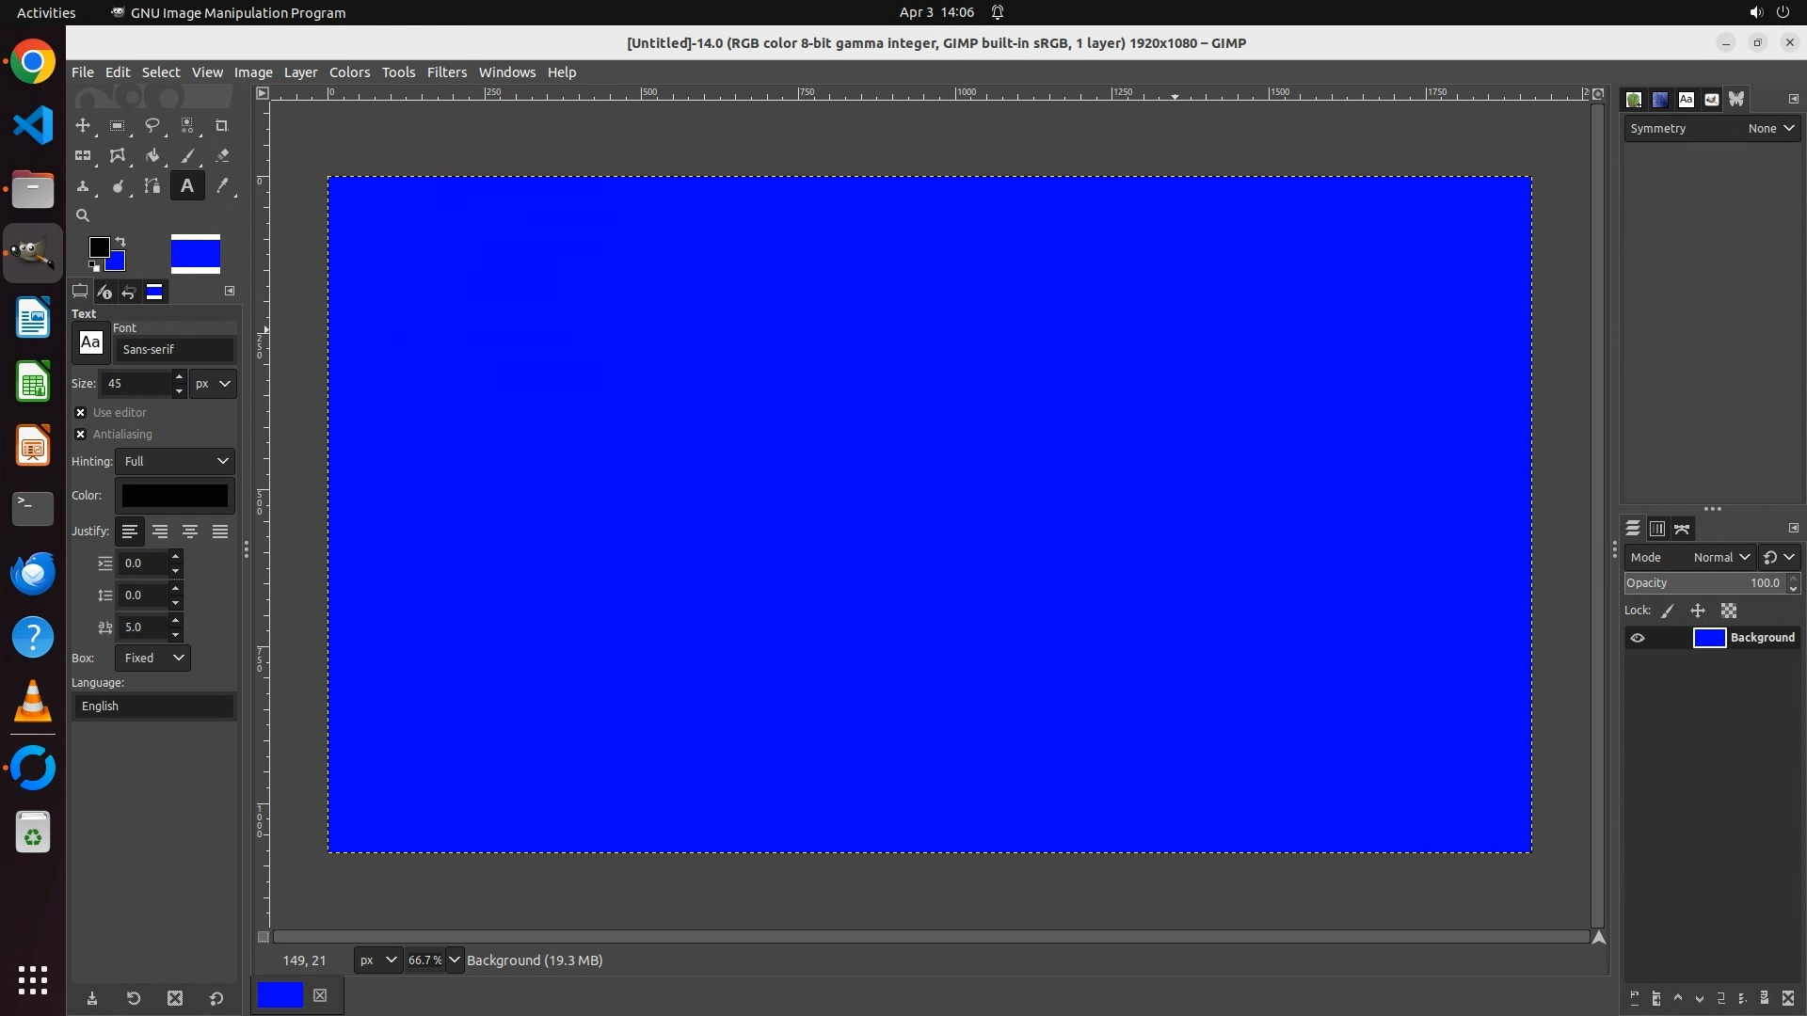
Task: Open the Hinting dropdown
Action: click(175, 461)
